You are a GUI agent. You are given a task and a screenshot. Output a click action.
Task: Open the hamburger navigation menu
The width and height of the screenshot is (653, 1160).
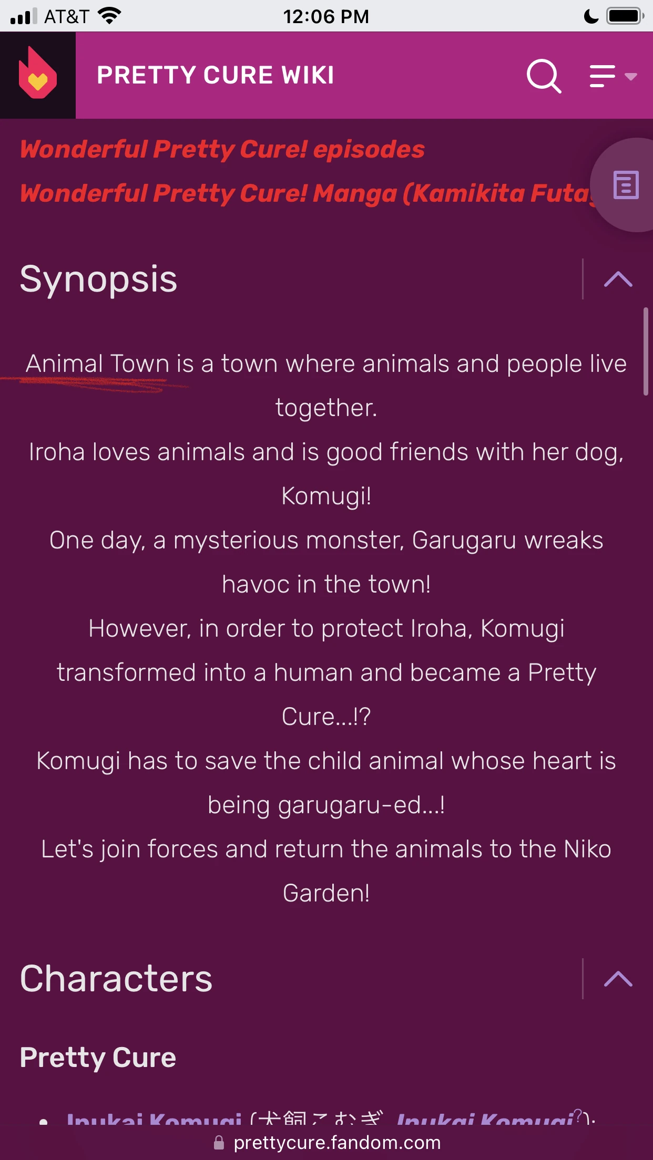602,76
